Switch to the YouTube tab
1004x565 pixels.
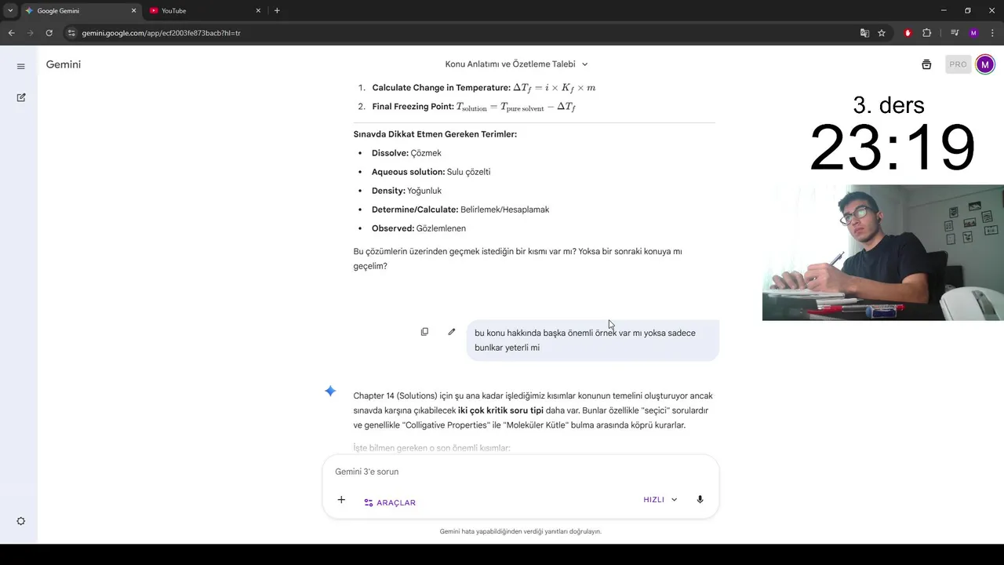coord(206,11)
